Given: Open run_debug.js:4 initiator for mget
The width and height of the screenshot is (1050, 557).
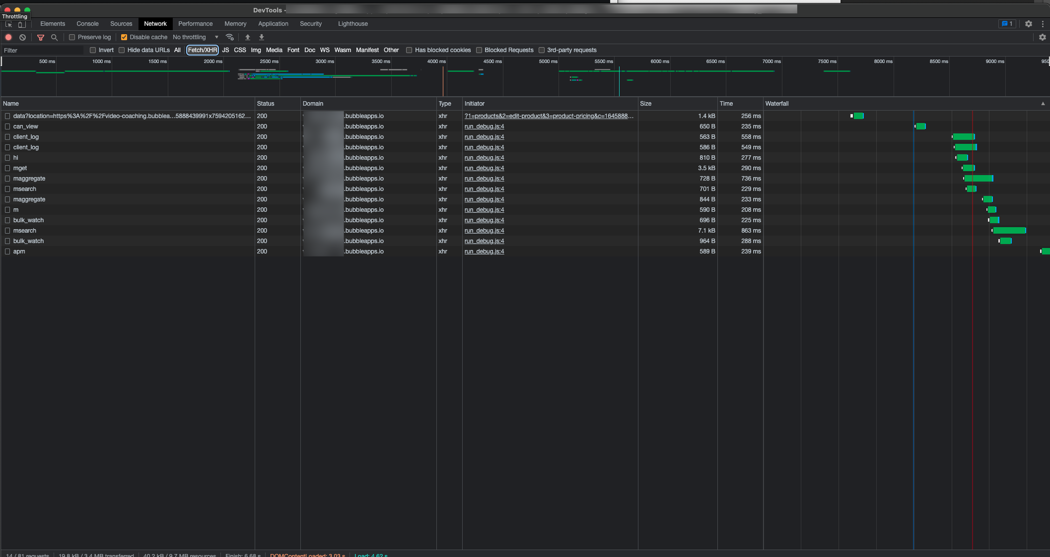Looking at the screenshot, I should coord(484,168).
